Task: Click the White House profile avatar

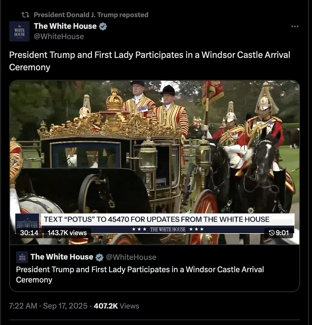Action: pyautogui.click(x=19, y=31)
